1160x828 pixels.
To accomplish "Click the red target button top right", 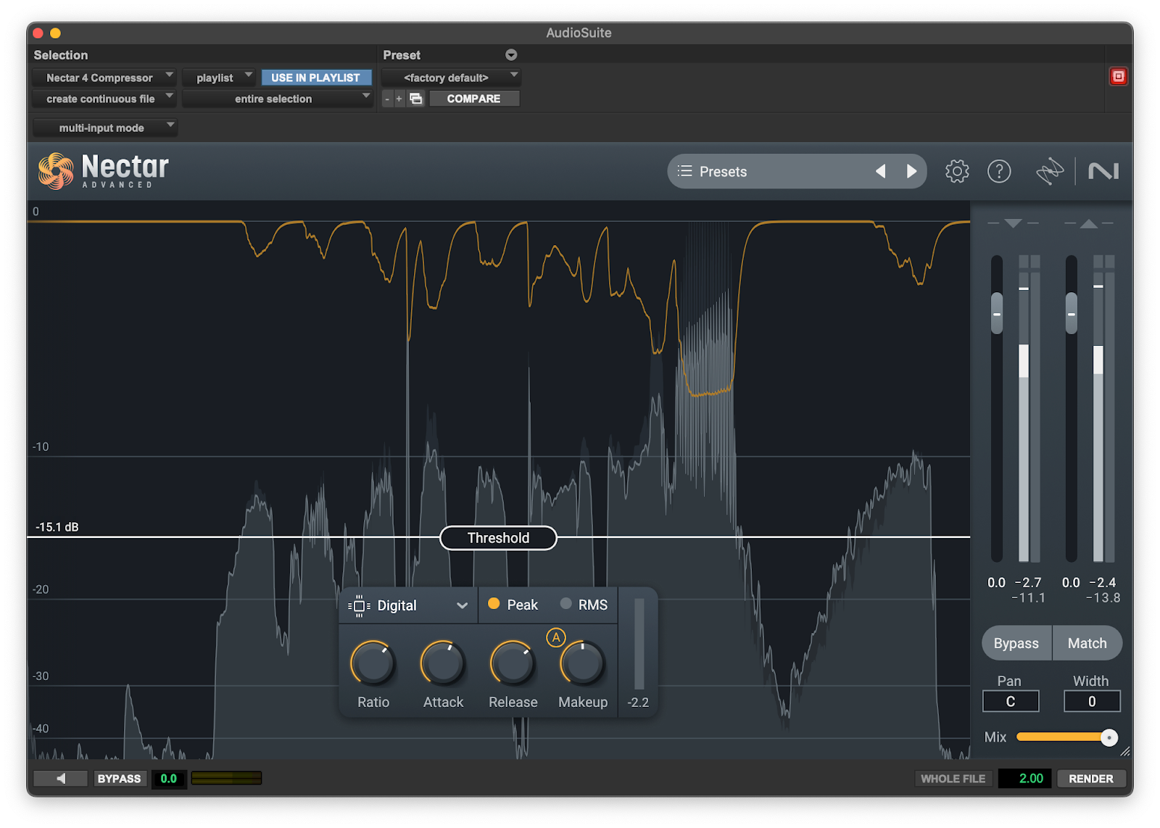I will coord(1118,76).
